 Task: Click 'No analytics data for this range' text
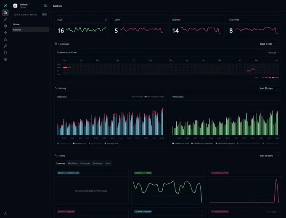click(91, 191)
